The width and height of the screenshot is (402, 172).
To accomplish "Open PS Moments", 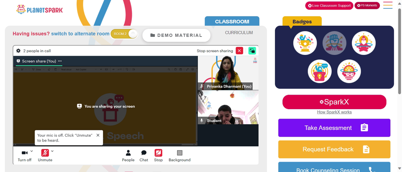I will point(367,5).
